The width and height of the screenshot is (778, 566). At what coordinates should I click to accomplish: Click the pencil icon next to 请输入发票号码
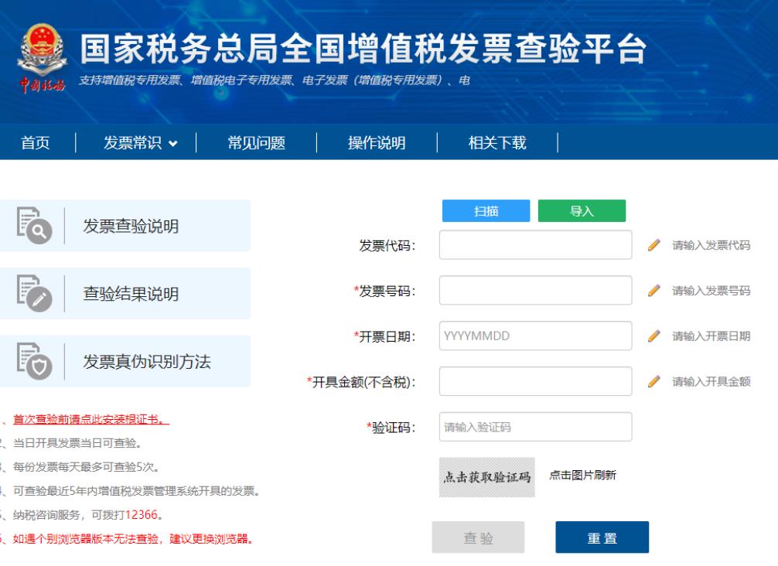[654, 291]
